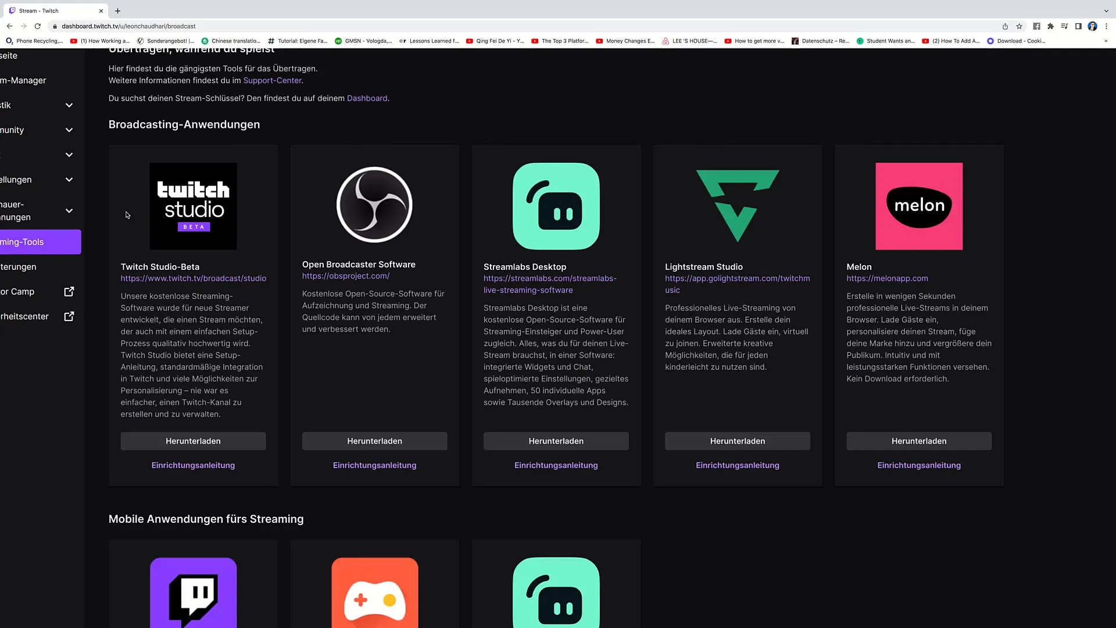1116x628 pixels.
Task: Open the Phone Recycling bookmark
Action: (x=34, y=41)
